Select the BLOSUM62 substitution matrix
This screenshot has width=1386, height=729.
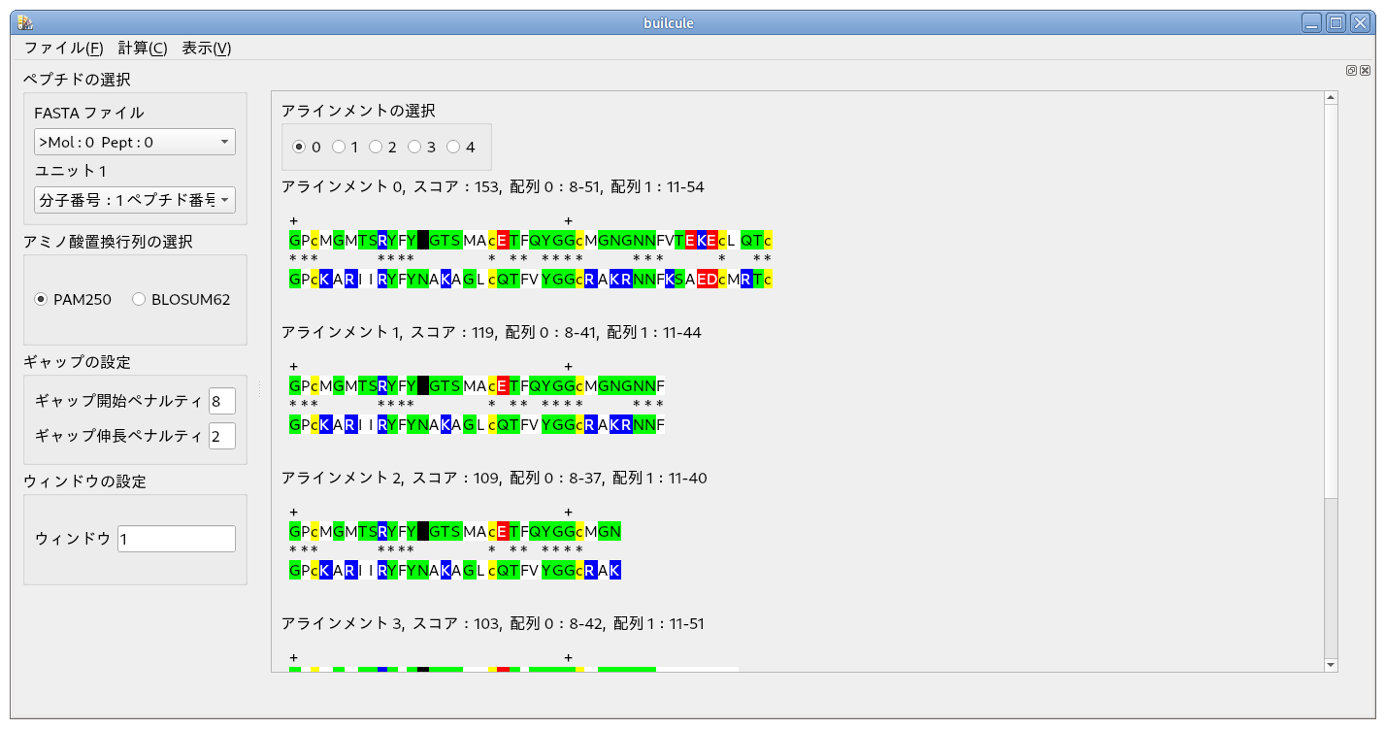(139, 300)
